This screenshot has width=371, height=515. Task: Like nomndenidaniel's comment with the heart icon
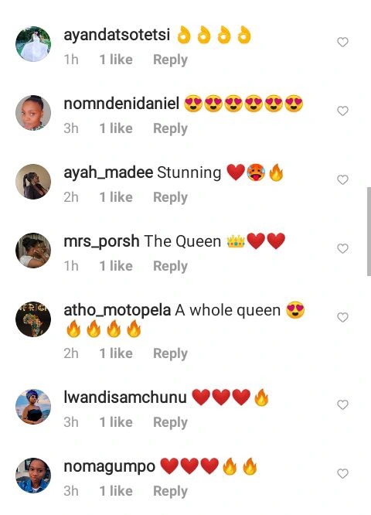point(342,111)
